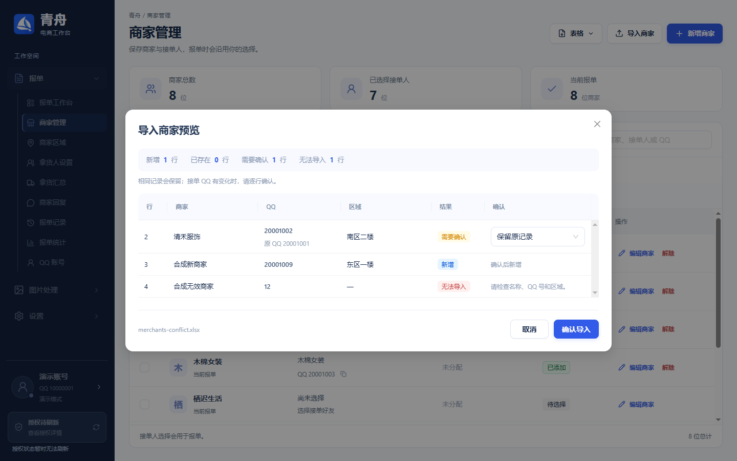The height and width of the screenshot is (461, 737).
Task: Copy QQ 20001003 copy icon
Action: (x=343, y=374)
